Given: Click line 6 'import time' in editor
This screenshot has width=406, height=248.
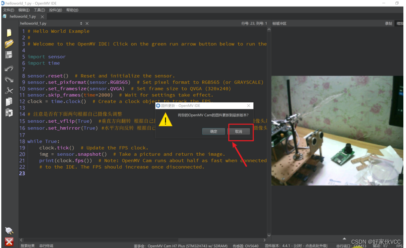Looking at the screenshot, I should [44, 63].
